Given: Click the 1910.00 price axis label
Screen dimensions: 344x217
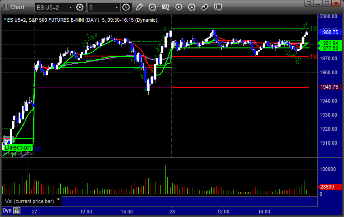Looking at the screenshot, I should [329, 143].
